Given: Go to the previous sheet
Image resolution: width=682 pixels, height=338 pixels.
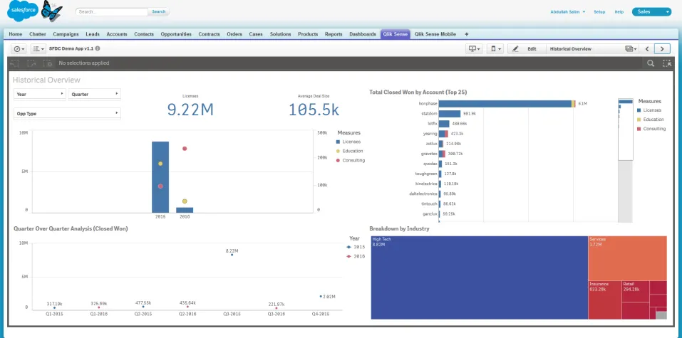Looking at the screenshot, I should pyautogui.click(x=647, y=49).
